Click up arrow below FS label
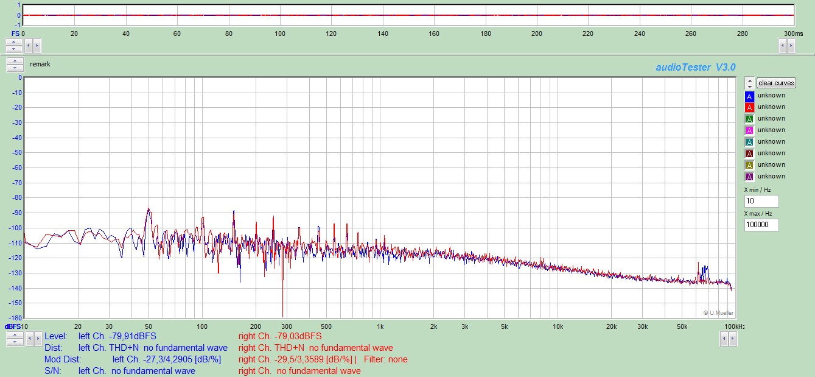The height and width of the screenshot is (377, 815). 14,42
